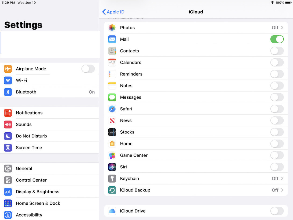Viewport: 293px width, 220px height.
Task: Tap the Control Center icon
Action: click(8, 180)
